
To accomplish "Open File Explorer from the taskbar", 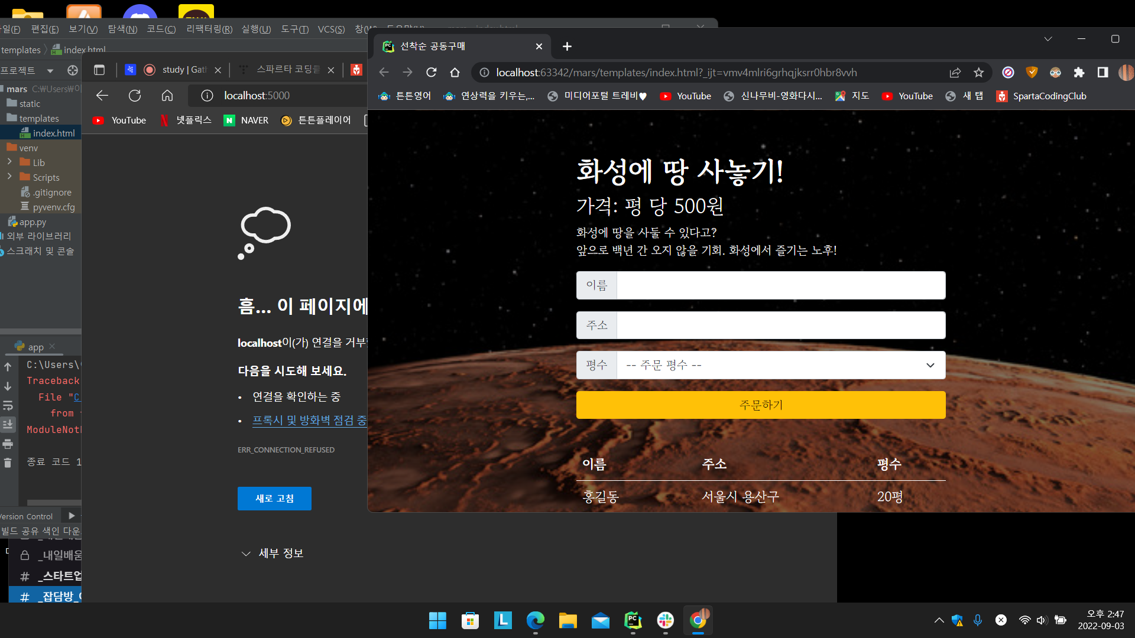I will click(567, 620).
